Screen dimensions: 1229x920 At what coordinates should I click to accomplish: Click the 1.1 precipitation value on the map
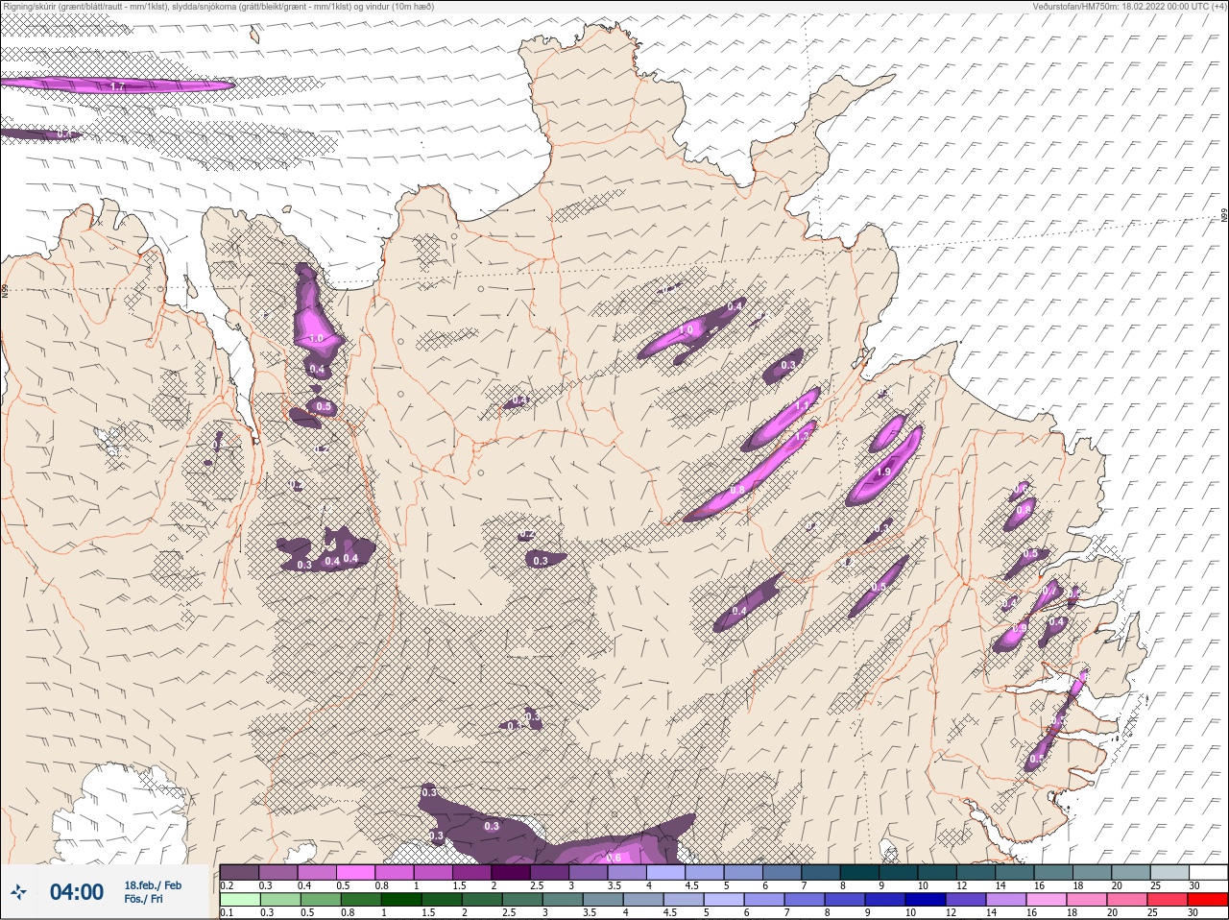[803, 406]
